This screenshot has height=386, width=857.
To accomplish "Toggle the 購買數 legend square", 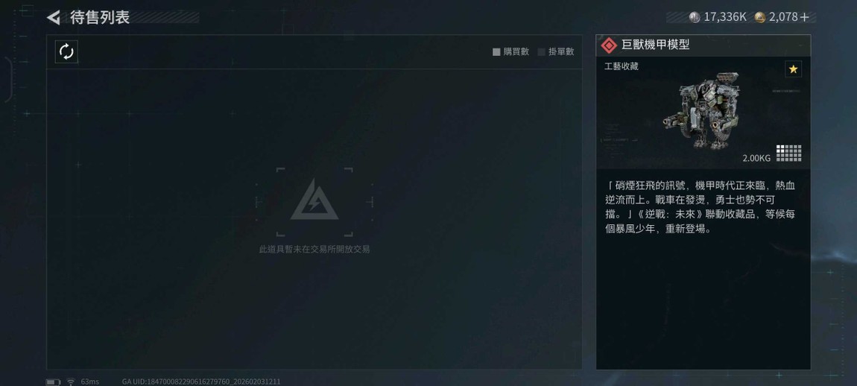I will pos(496,52).
